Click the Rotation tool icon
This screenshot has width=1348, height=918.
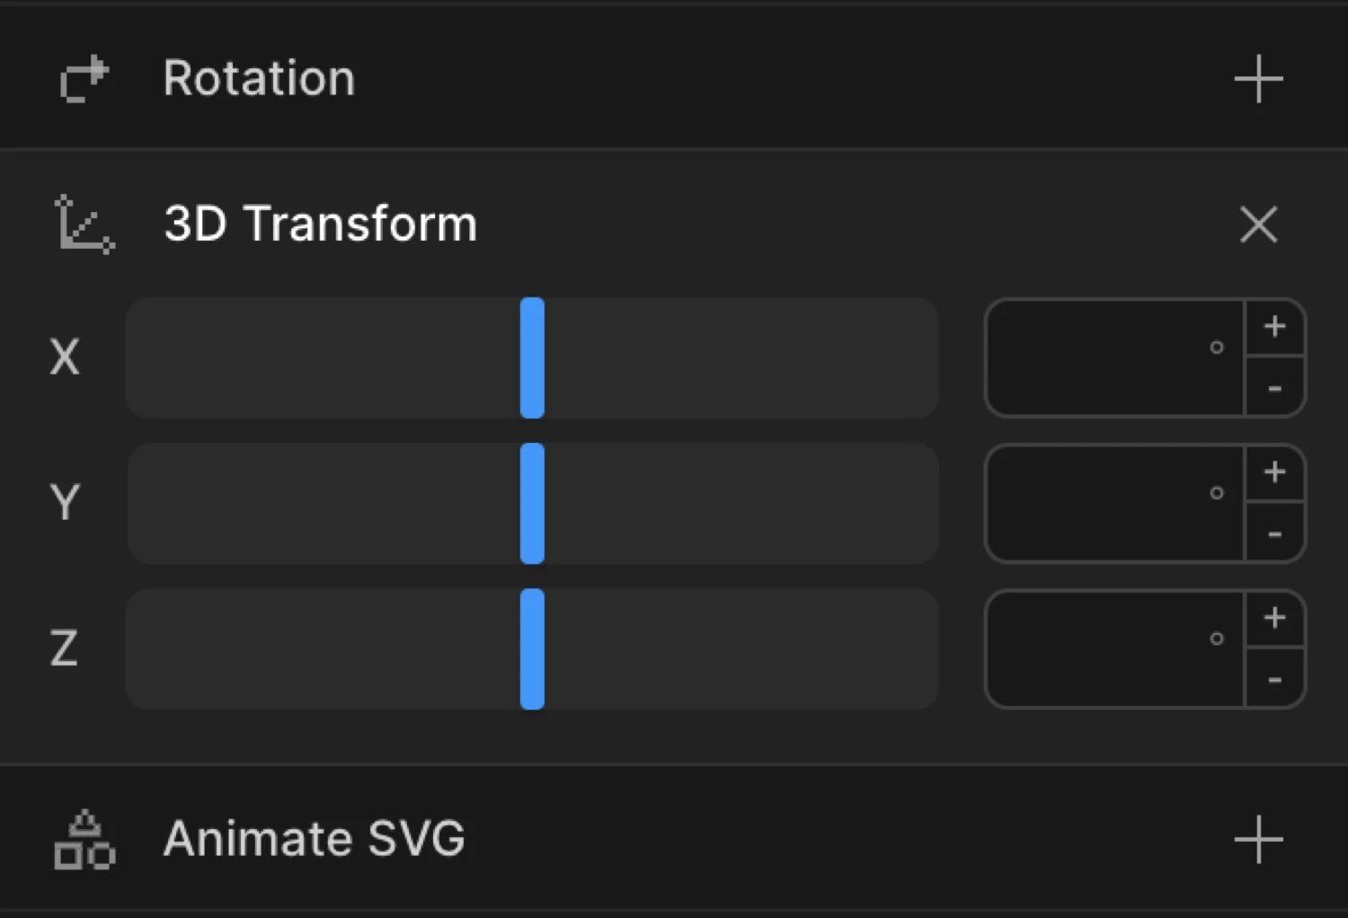[x=83, y=78]
